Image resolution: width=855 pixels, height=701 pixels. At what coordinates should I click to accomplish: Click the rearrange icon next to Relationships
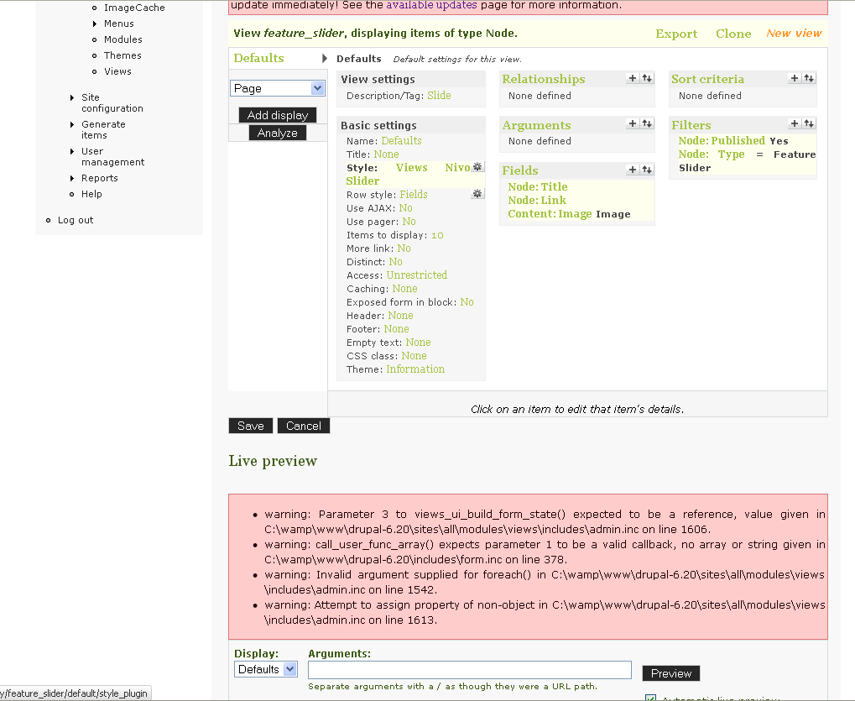coord(646,78)
